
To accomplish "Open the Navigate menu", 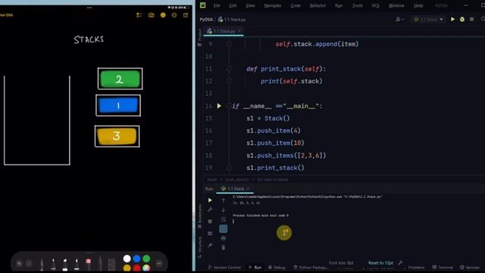I will (x=273, y=5).
